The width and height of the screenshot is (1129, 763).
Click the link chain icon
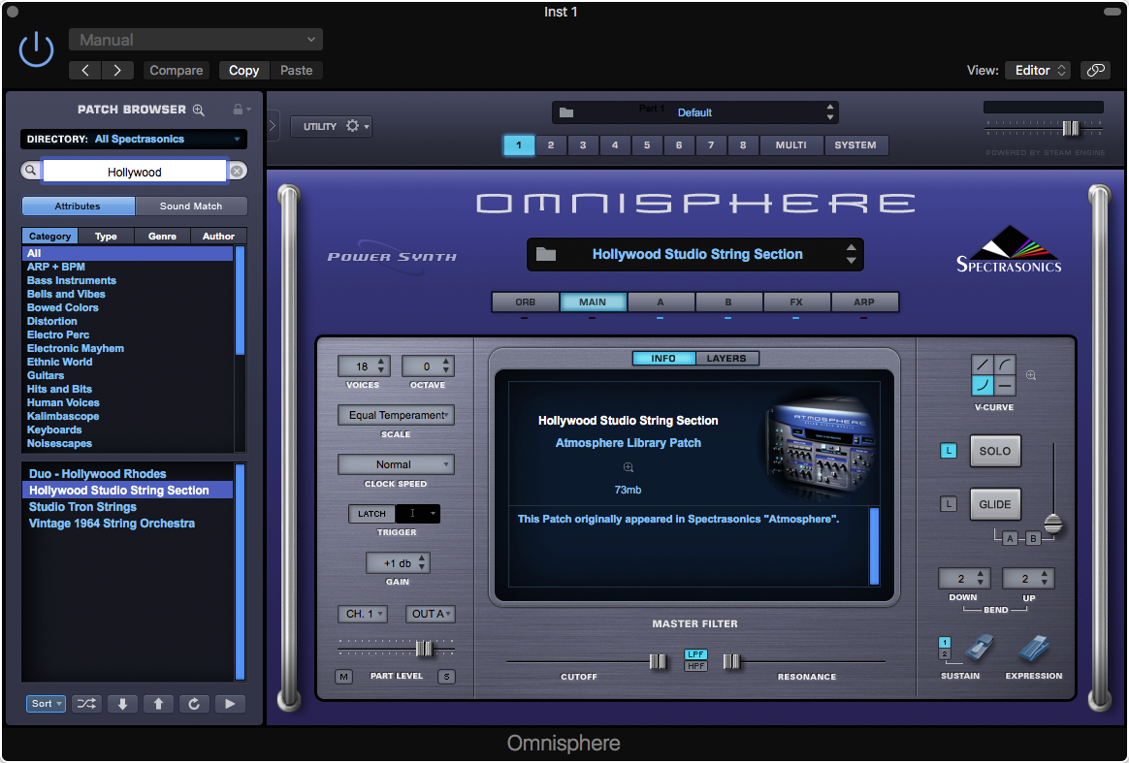point(1095,70)
